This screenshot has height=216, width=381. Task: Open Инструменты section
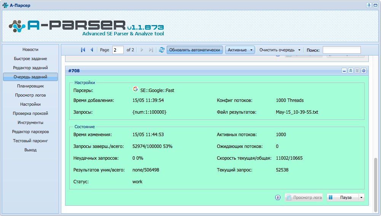pyautogui.click(x=30, y=122)
